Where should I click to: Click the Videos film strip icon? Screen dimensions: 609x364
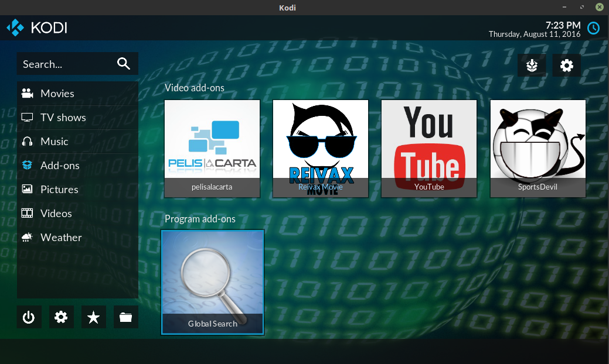tap(27, 213)
